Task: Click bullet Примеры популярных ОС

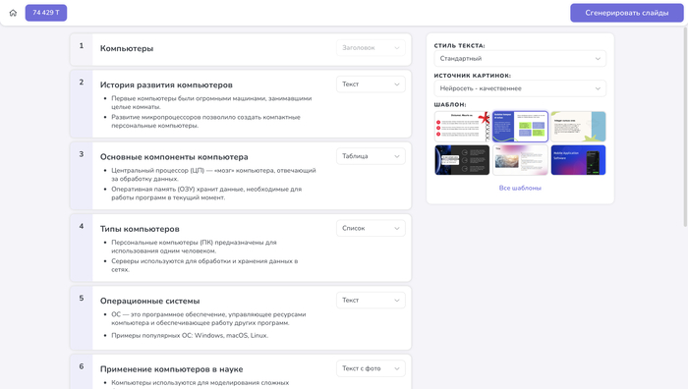Action: pos(190,336)
